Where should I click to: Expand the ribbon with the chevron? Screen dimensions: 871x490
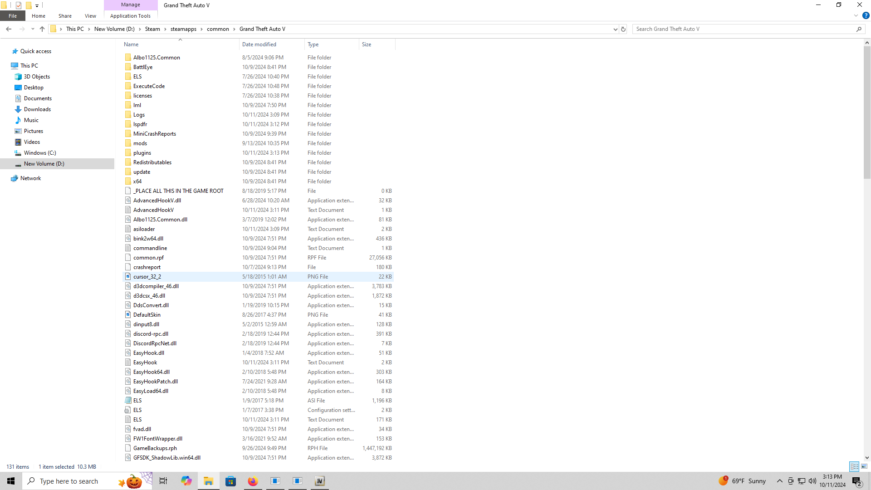pyautogui.click(x=856, y=15)
